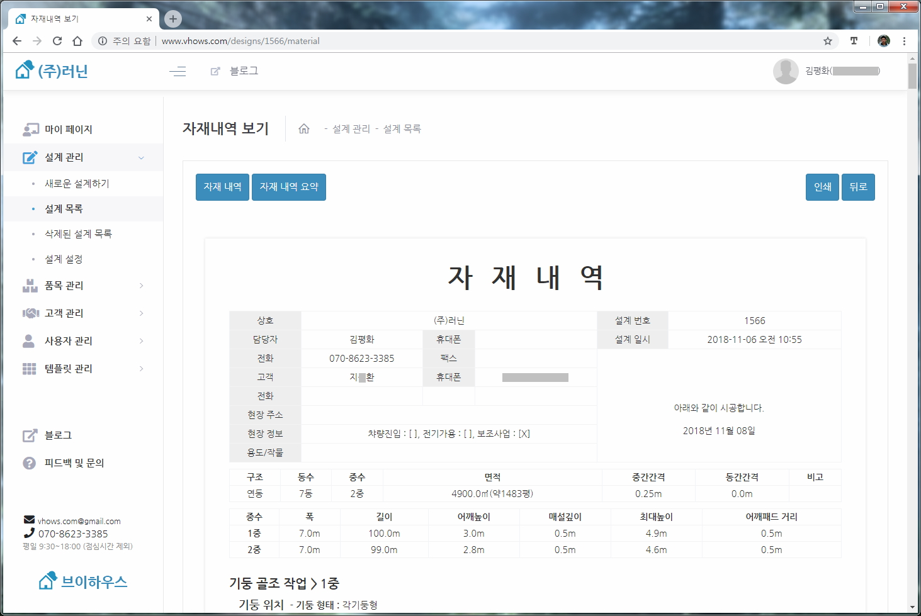Viewport: 921px width, 616px height.
Task: Select 새로운 설계하기 in the sidebar
Action: [x=77, y=184]
